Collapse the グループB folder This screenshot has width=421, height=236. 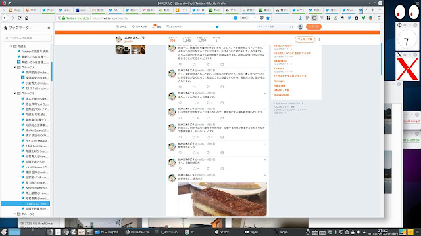pyautogui.click(x=14, y=93)
